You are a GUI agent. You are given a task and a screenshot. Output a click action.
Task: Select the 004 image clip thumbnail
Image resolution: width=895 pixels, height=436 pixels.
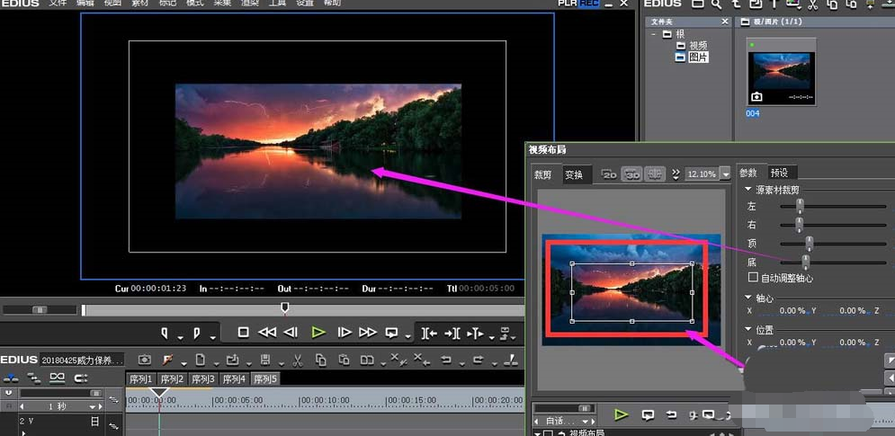point(780,78)
